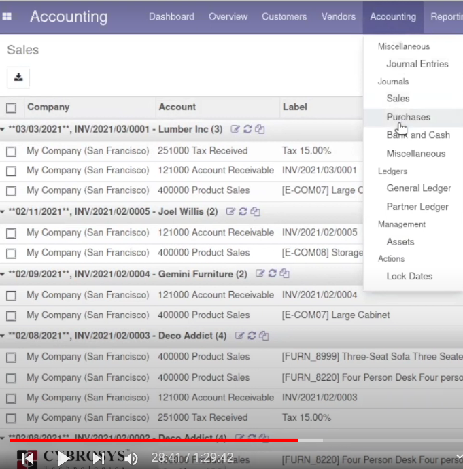The width and height of the screenshot is (463, 469).
Task: Open General Ledger
Action: pos(419,188)
